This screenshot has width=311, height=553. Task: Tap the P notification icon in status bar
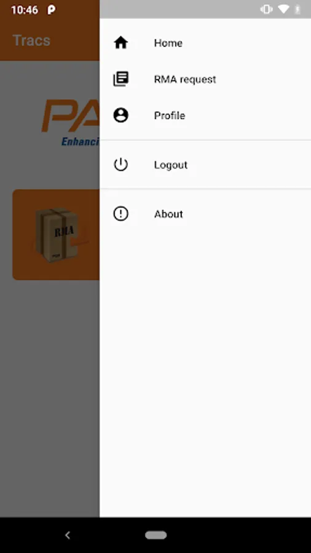pos(51,10)
